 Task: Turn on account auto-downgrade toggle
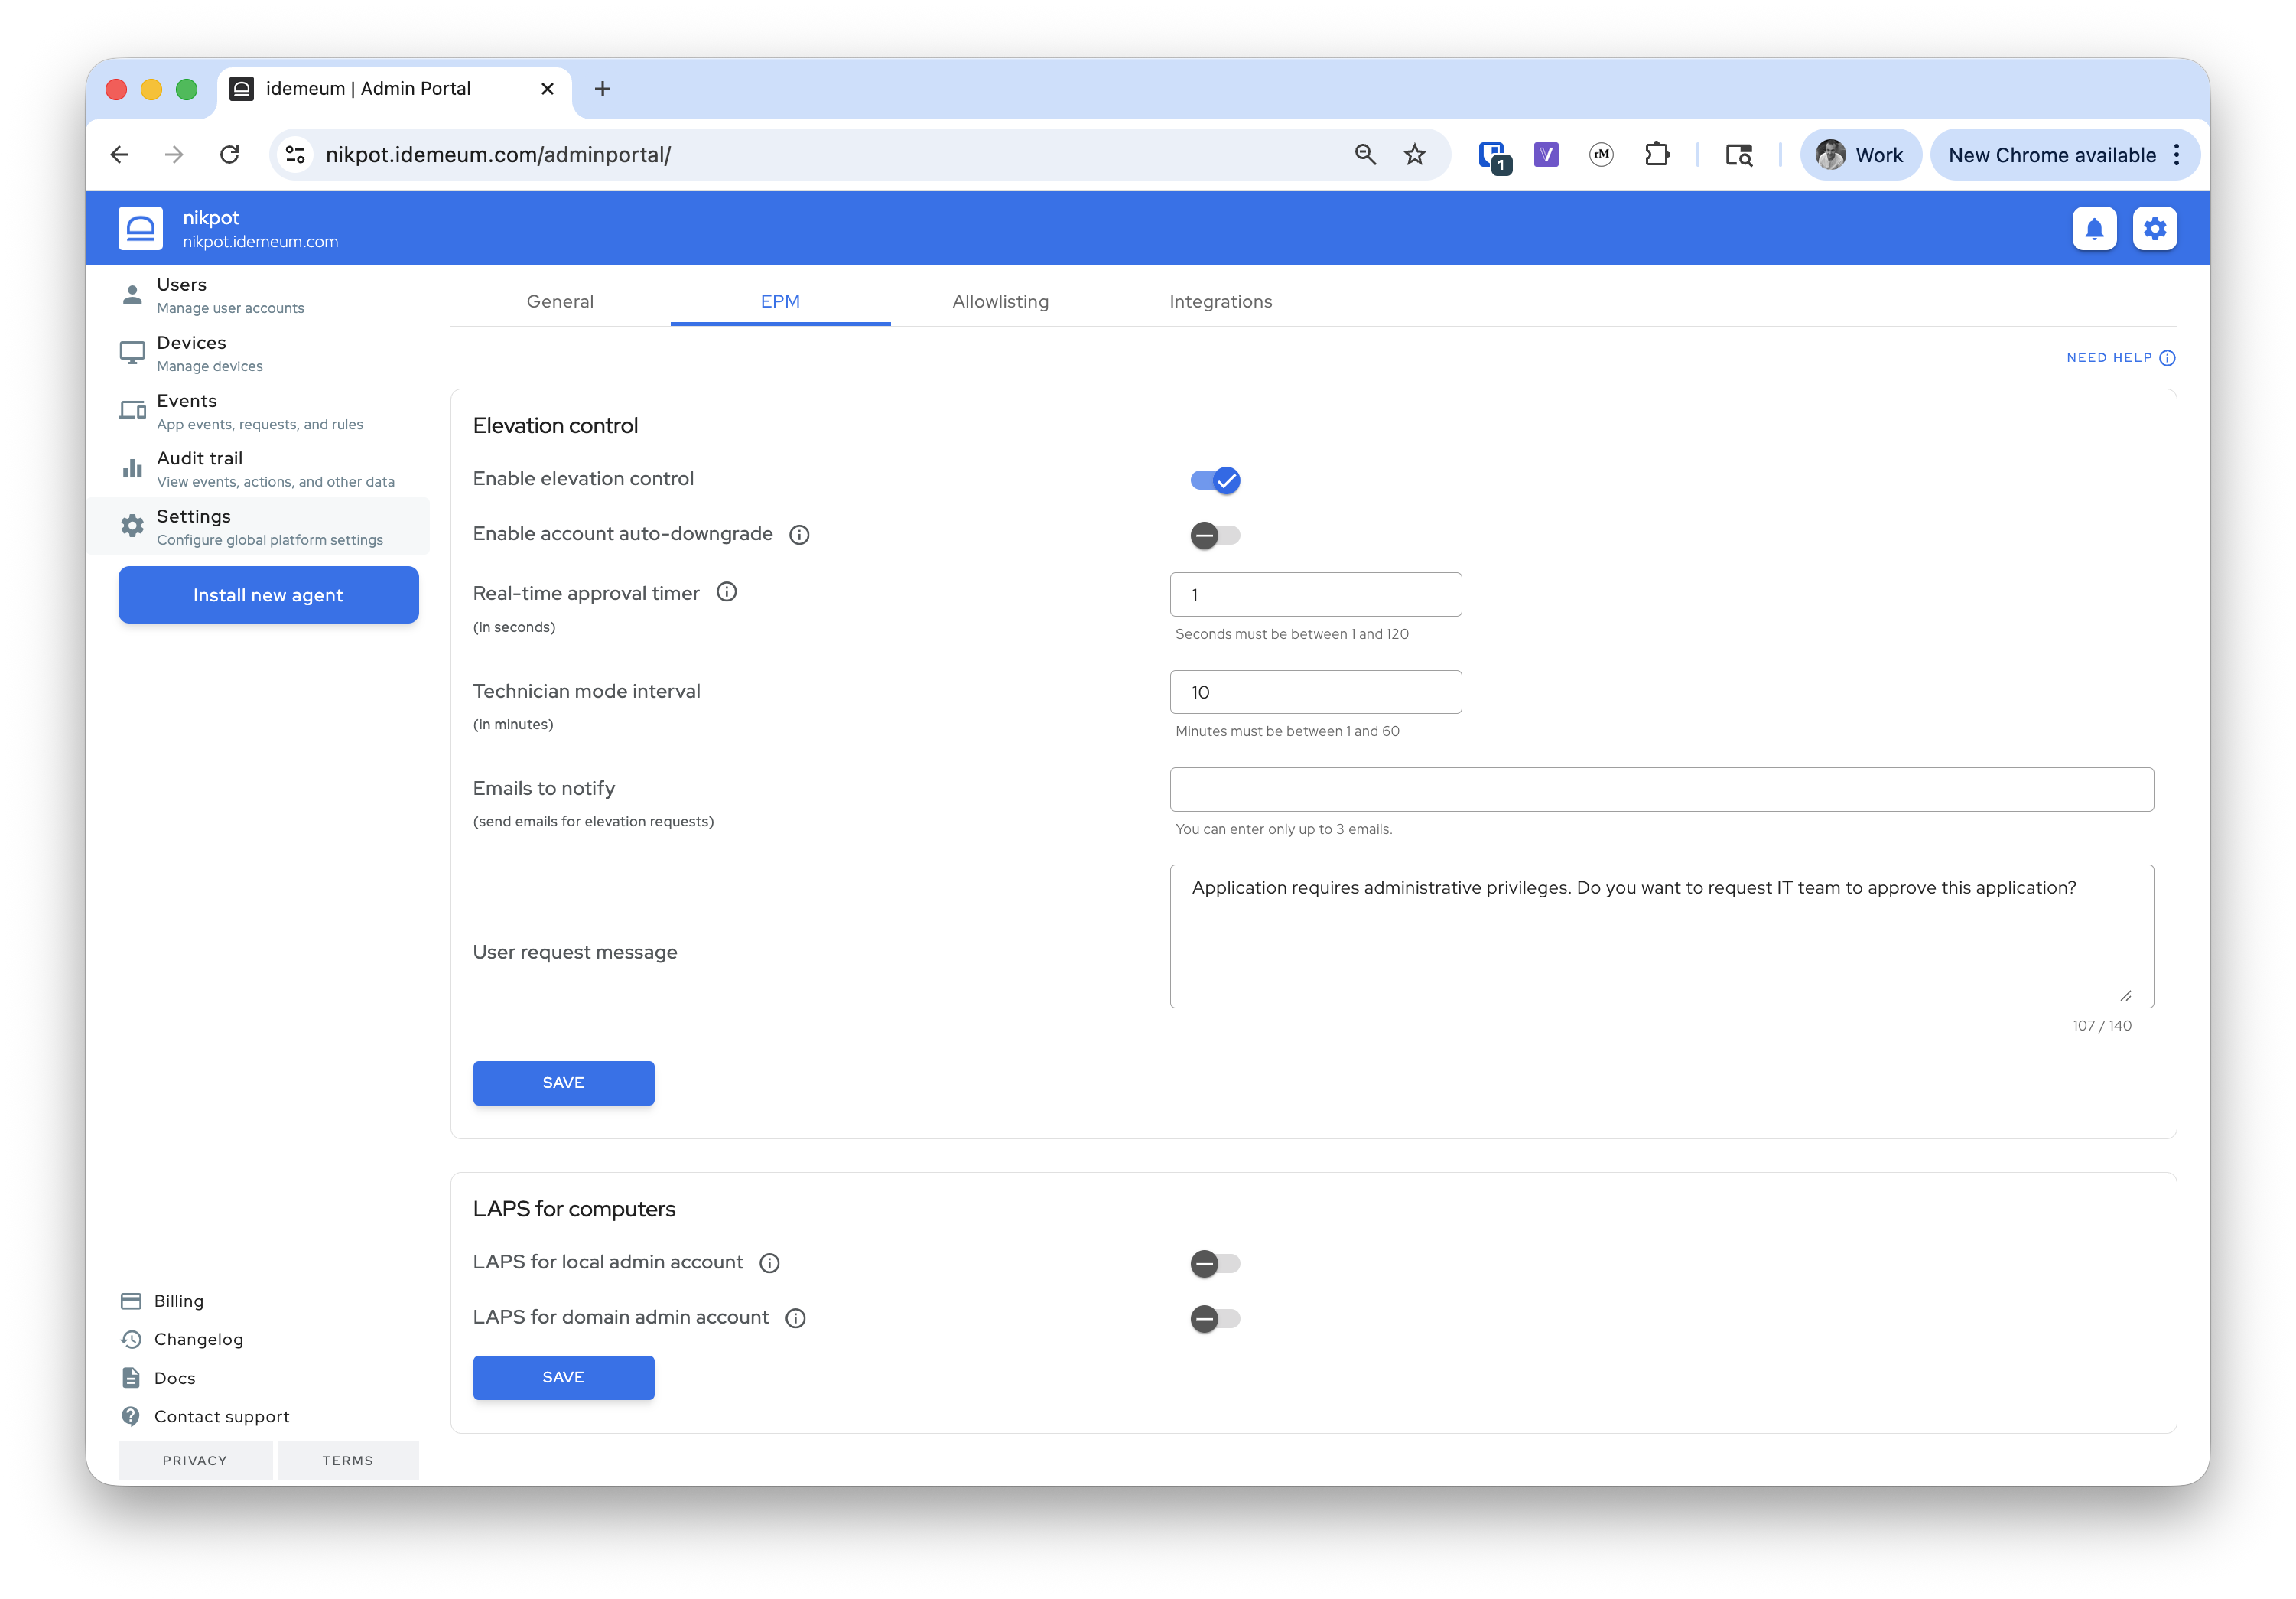click(1215, 536)
